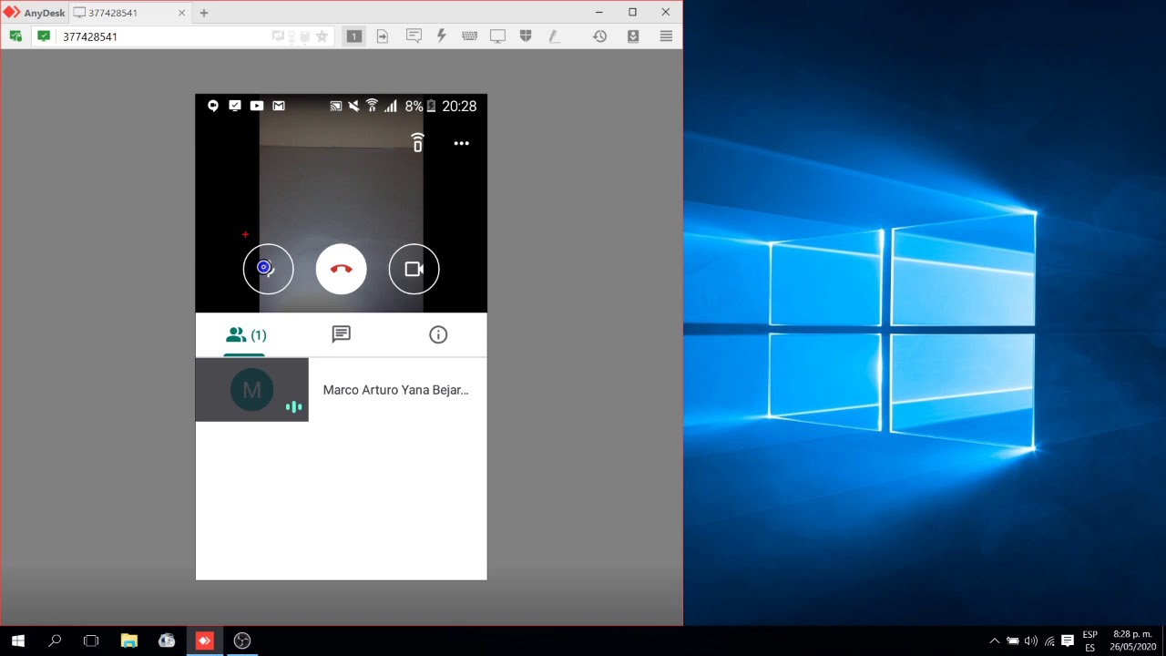Click the AnyDesk taskbar icon
This screenshot has width=1166, height=656.
coord(204,641)
